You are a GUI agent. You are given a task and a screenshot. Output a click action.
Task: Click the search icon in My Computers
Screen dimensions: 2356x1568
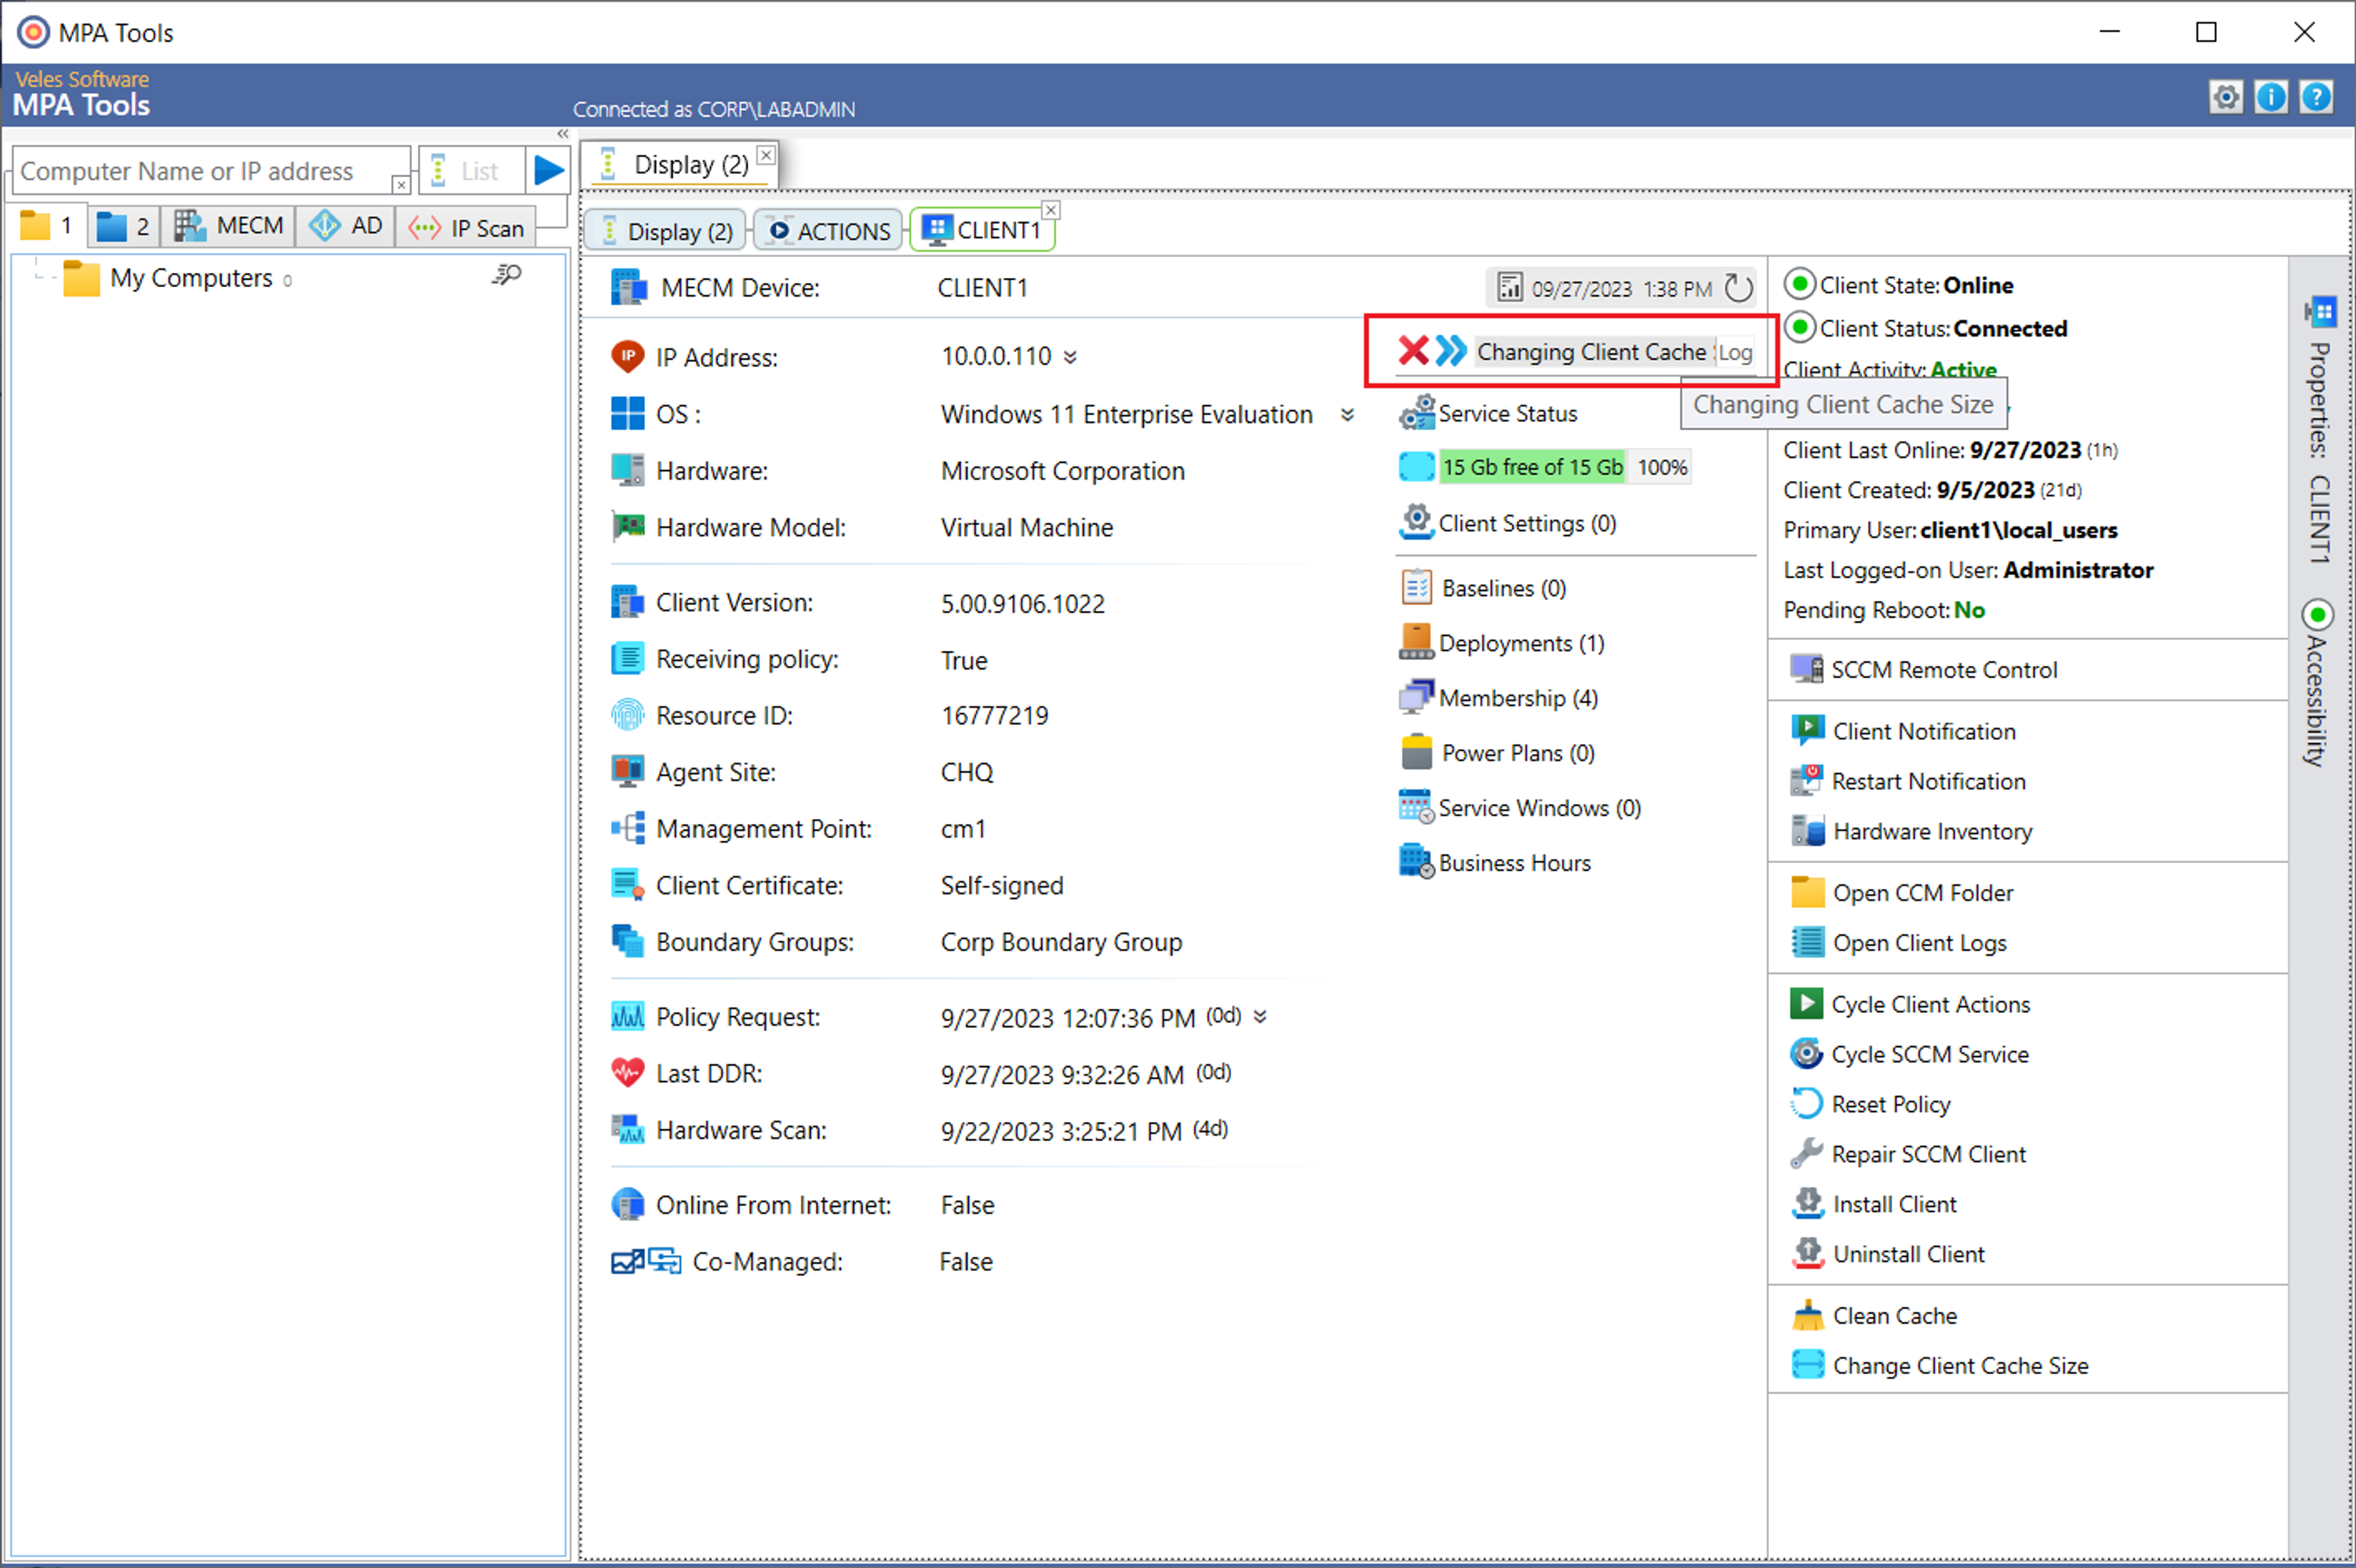(x=507, y=275)
